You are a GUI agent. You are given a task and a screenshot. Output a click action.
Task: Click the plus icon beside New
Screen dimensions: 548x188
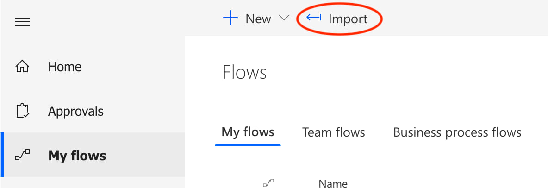(230, 19)
